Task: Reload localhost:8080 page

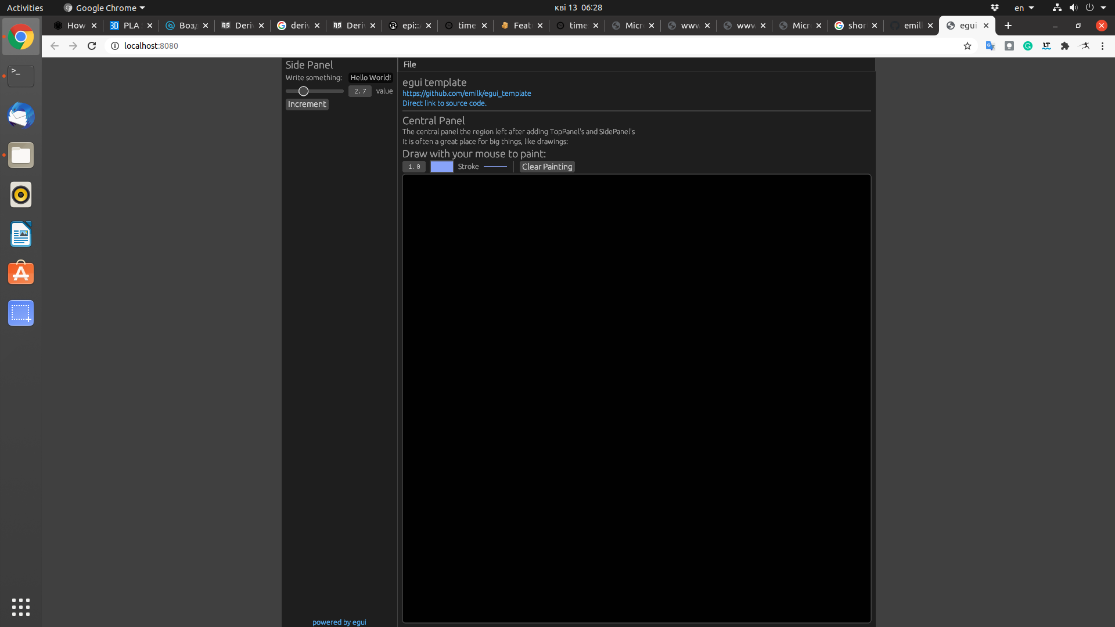Action: coord(91,46)
